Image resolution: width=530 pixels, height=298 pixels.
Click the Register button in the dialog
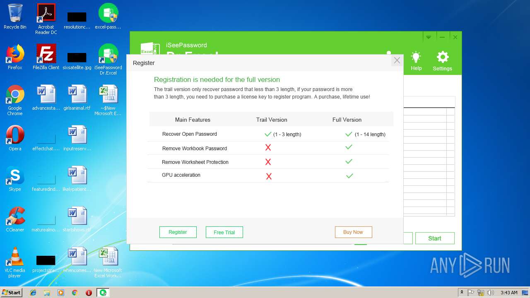coord(178,232)
